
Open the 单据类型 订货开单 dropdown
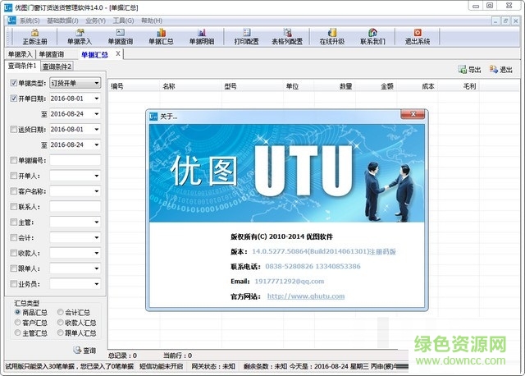97,83
